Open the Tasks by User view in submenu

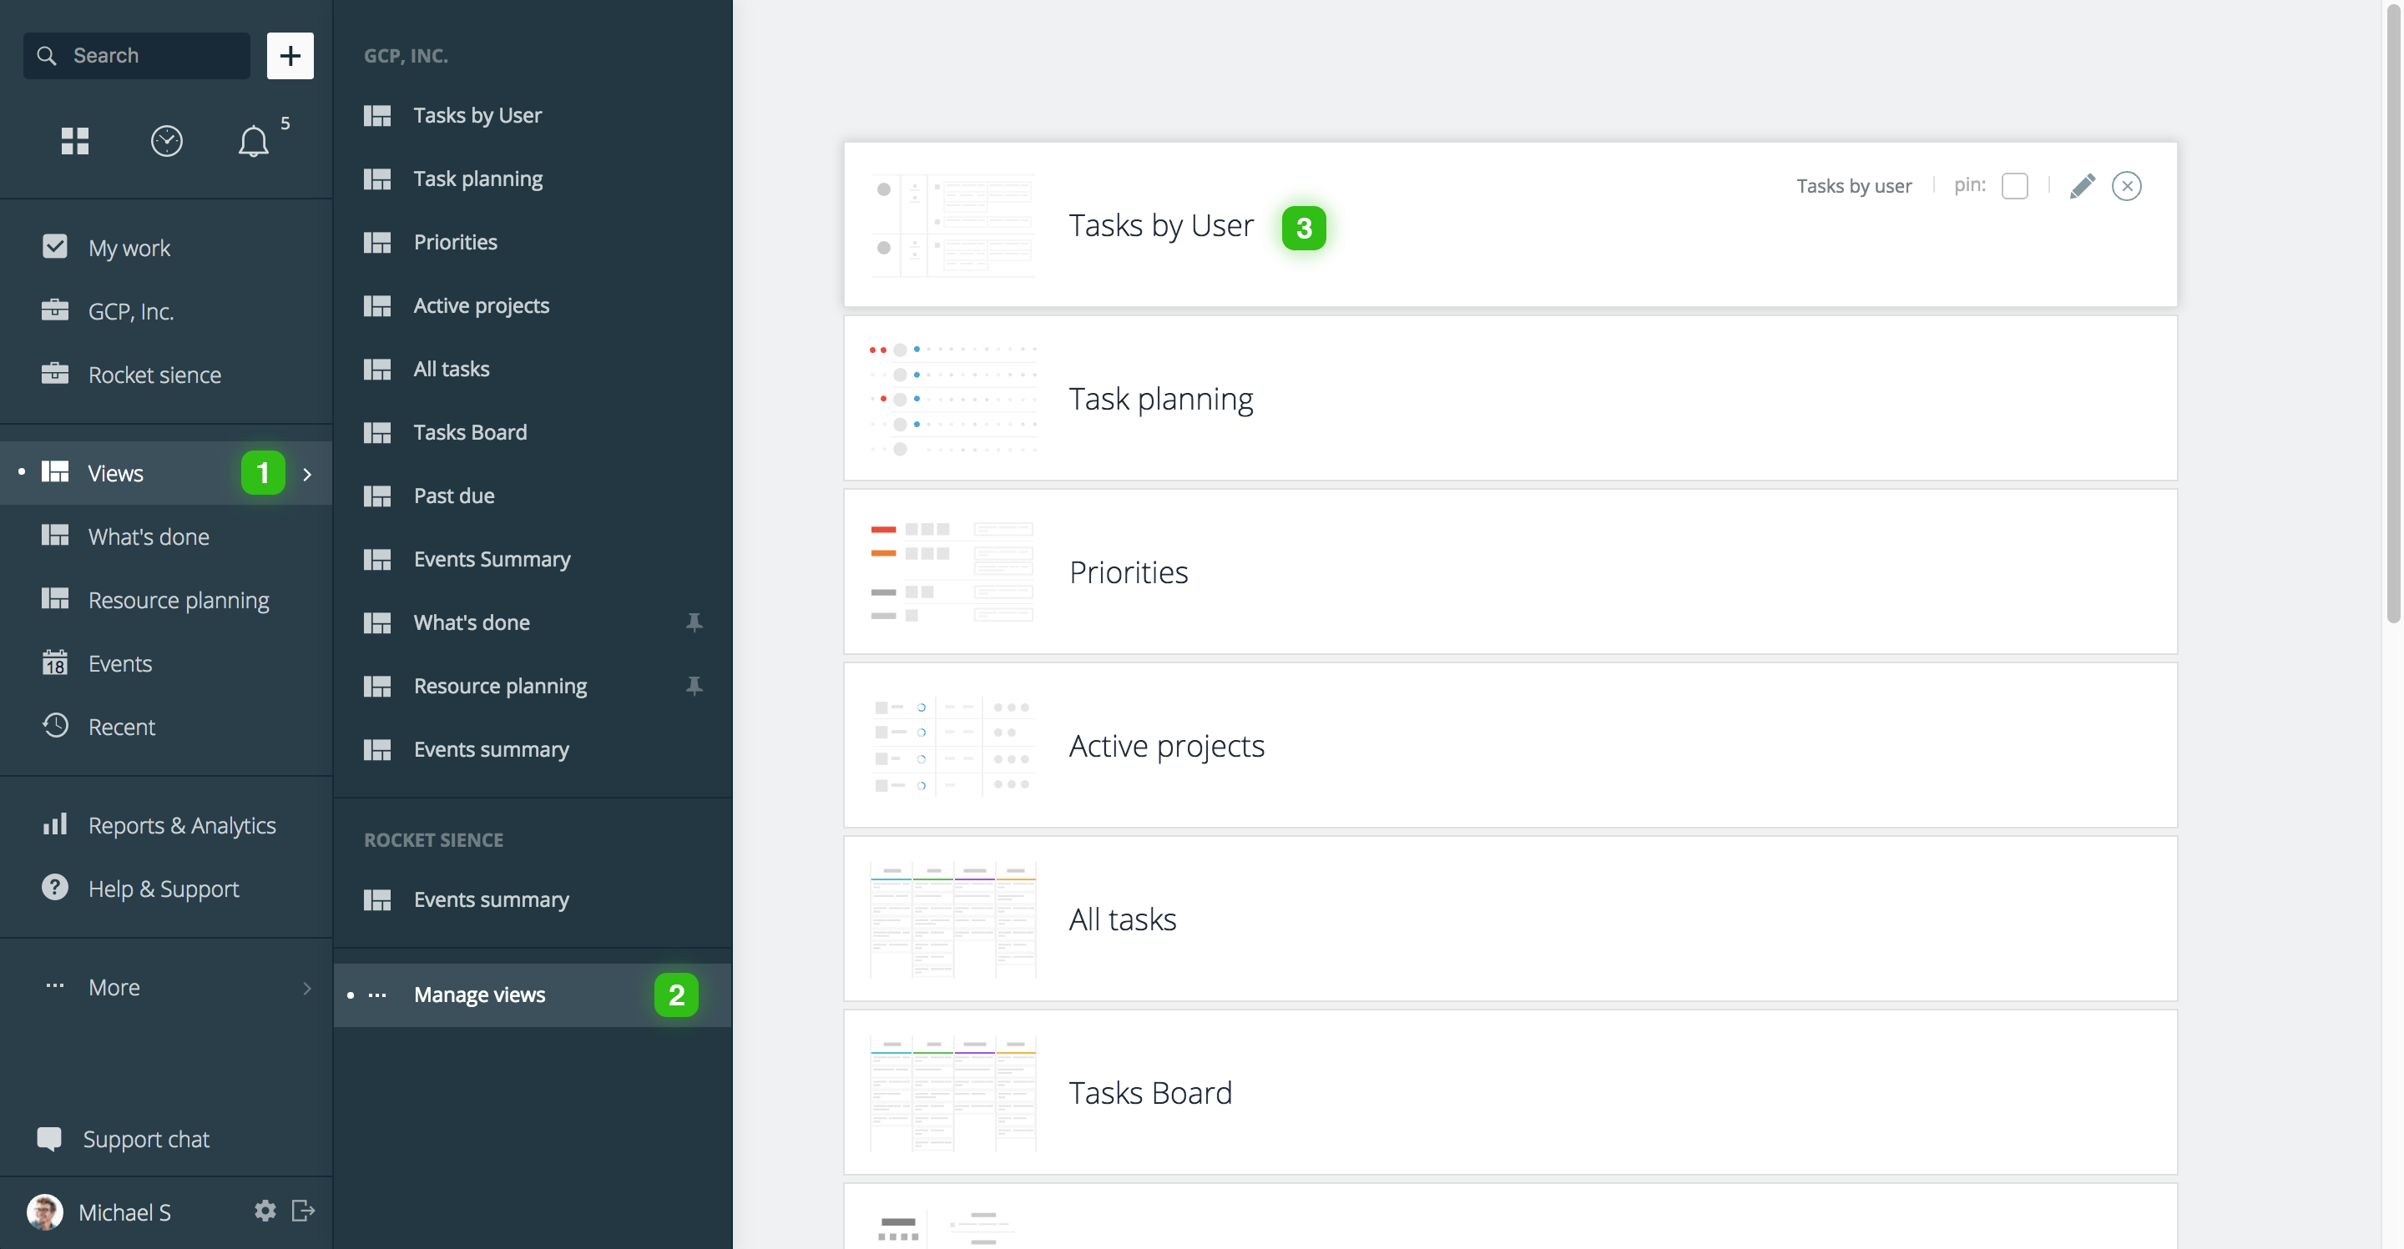point(533,116)
